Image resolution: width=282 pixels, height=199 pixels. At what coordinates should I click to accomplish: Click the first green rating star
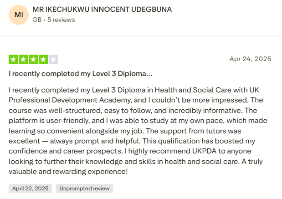point(13,59)
